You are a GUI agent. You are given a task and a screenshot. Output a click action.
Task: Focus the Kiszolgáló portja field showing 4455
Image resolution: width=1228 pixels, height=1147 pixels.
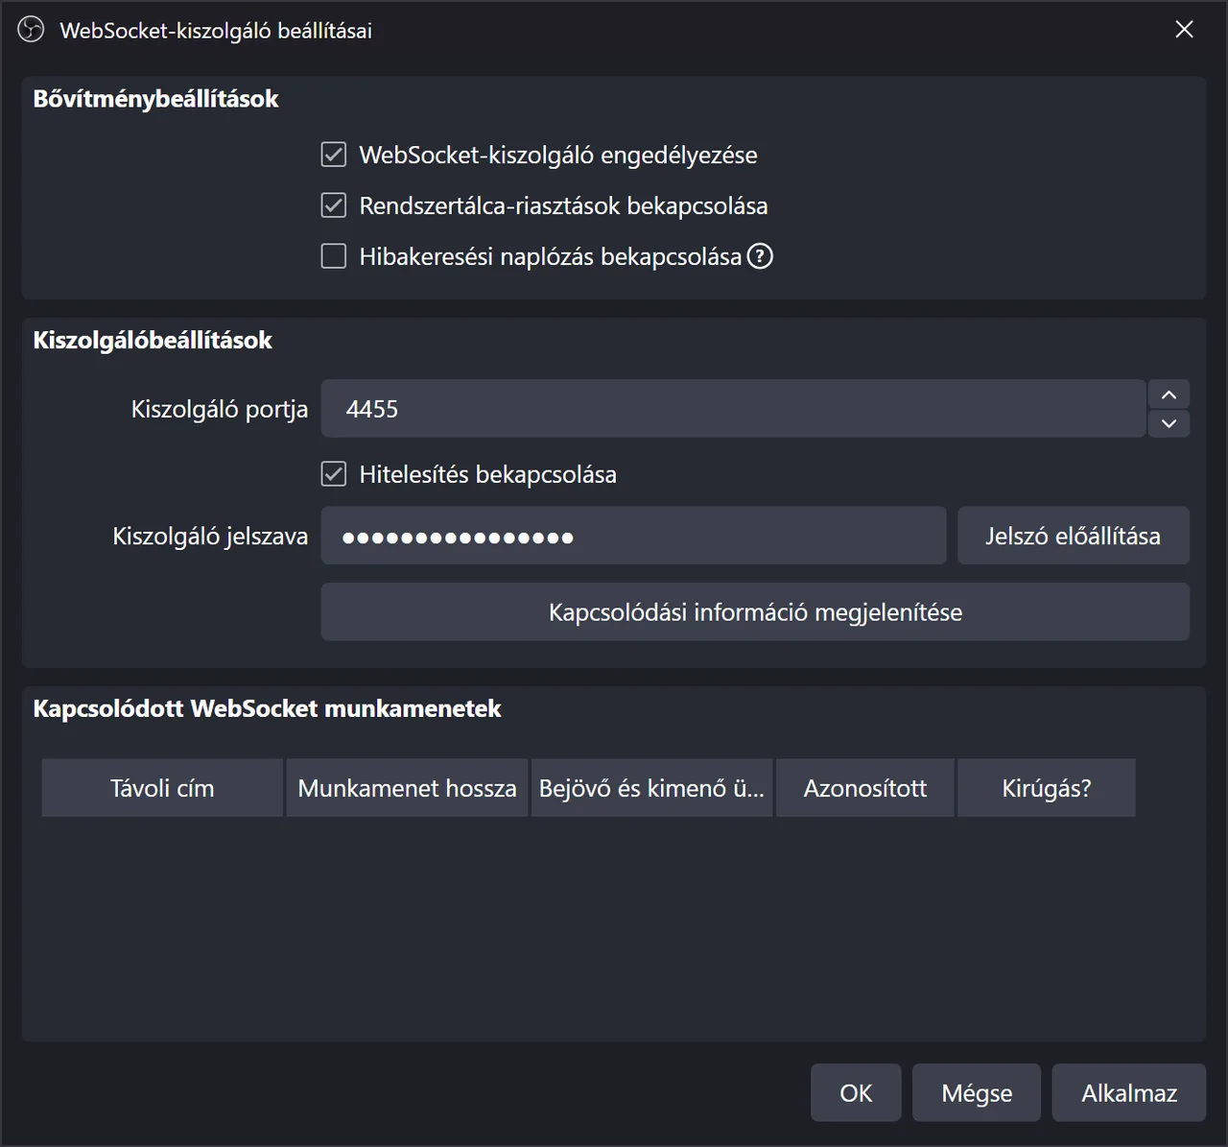coord(733,409)
